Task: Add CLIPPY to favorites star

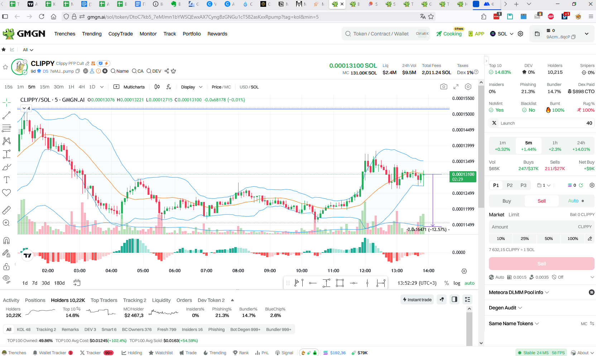Action: pyautogui.click(x=5, y=67)
